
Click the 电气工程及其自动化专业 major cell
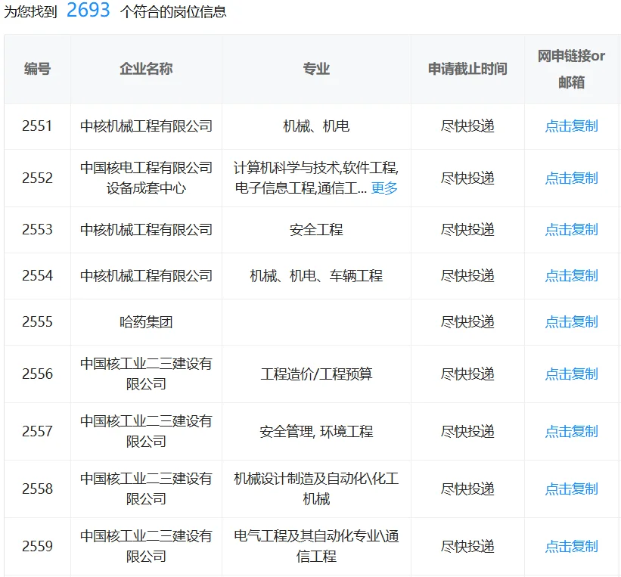click(x=316, y=547)
